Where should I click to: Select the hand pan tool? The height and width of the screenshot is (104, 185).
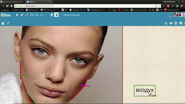(x=56, y=15)
